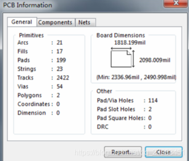Select the Pad/Via Holes label
This screenshot has height=161, width=189.
(x=115, y=101)
